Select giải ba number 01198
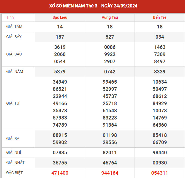Screen dimensions: 185x178 point(110,135)
